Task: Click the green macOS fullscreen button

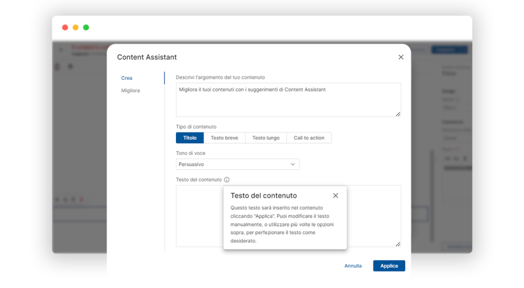Action: coord(86,28)
